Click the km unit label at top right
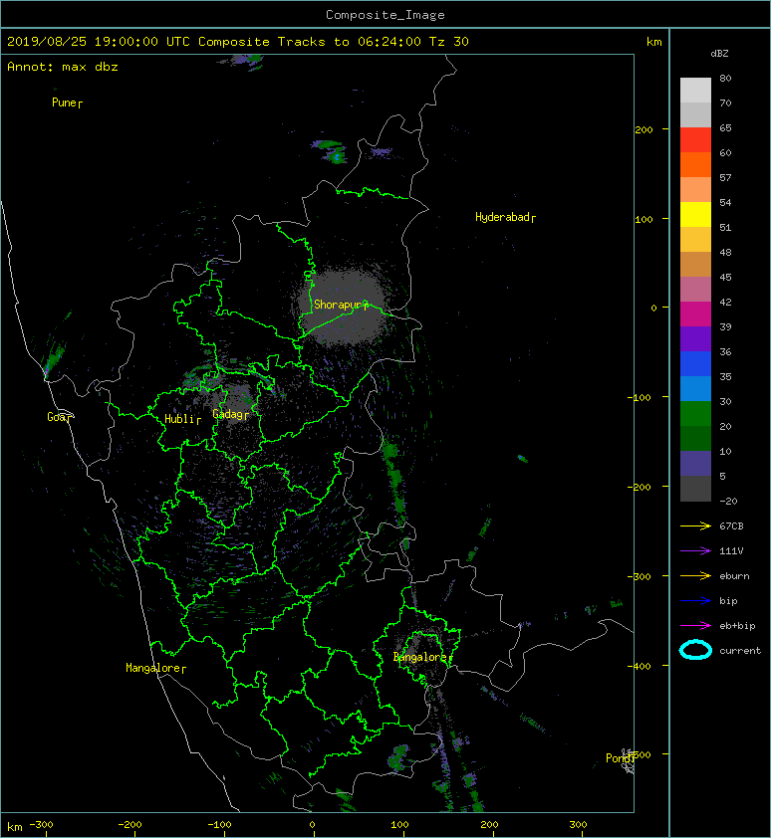 654,42
